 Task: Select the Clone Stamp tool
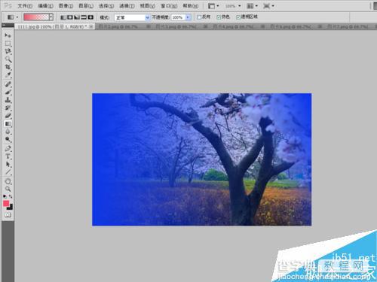click(8, 100)
